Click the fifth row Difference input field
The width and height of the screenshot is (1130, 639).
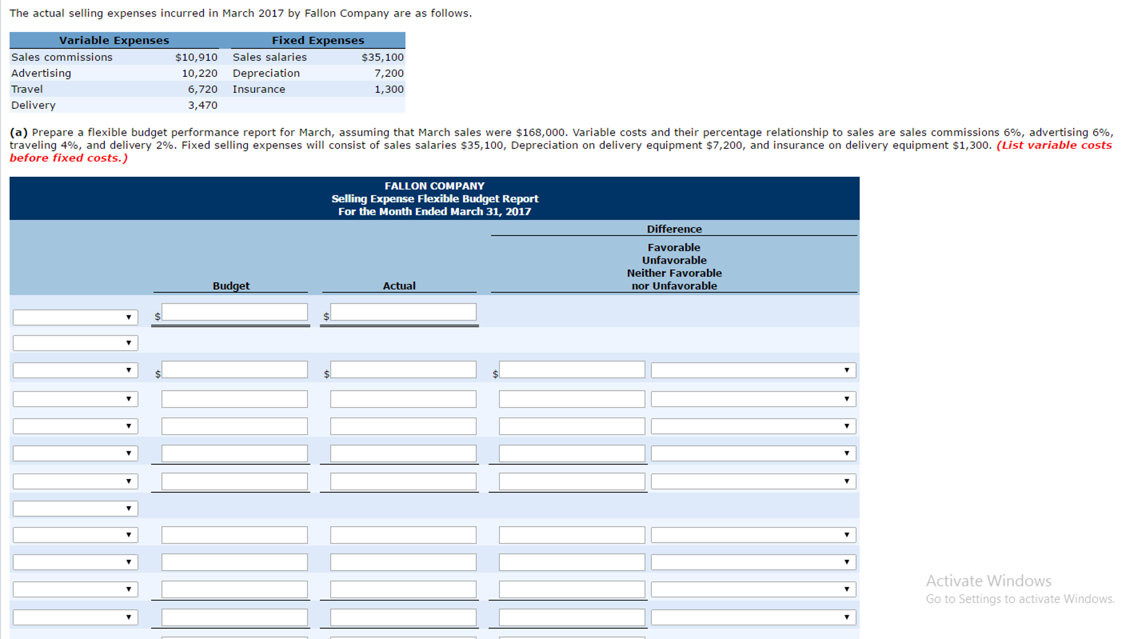[572, 426]
